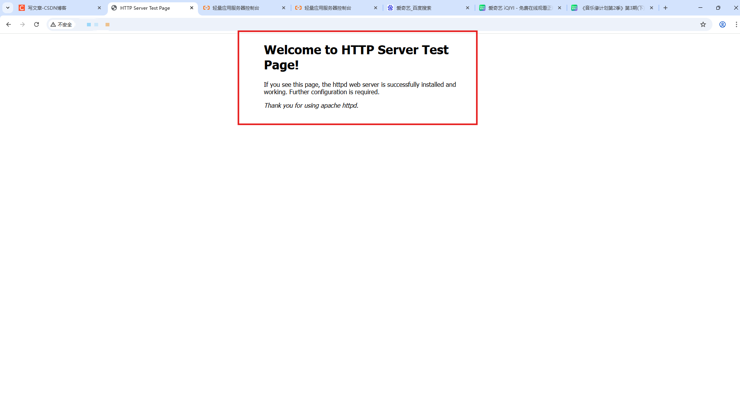Minimize the browser window
The image size is (740, 393).
(x=700, y=8)
